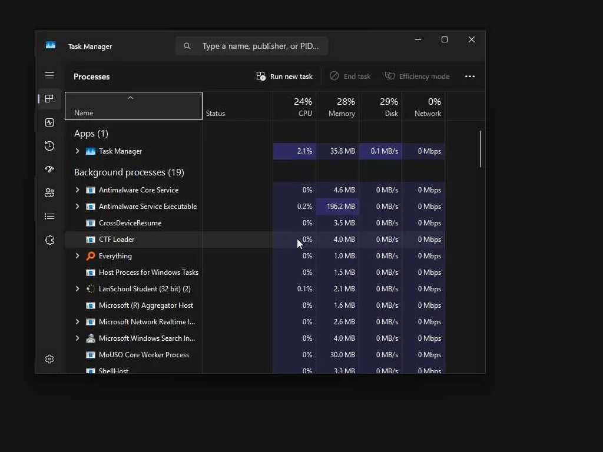The height and width of the screenshot is (452, 603).
Task: Expand Antimalware Core Service row
Action: pyautogui.click(x=77, y=190)
